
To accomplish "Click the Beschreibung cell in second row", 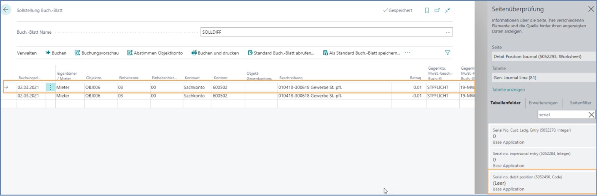I will [335, 96].
